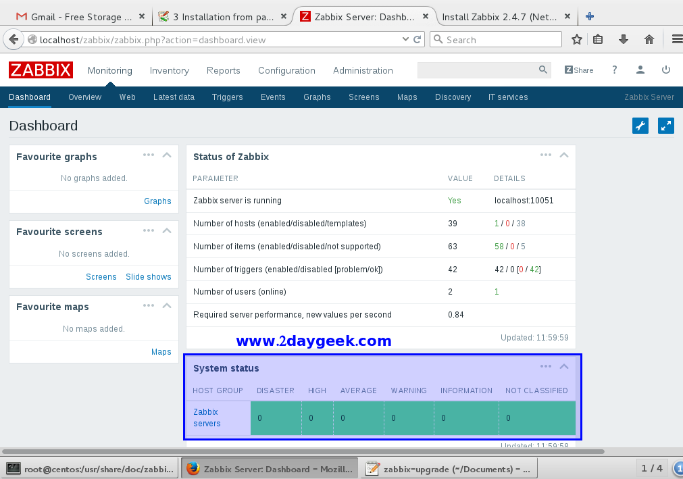The image size is (683, 479).
Task: Close the Install Zabbix 2.4.7 tab
Action: 567,16
